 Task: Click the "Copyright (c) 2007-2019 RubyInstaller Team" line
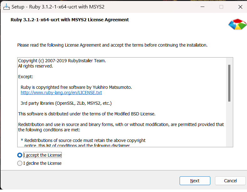coord(62,61)
